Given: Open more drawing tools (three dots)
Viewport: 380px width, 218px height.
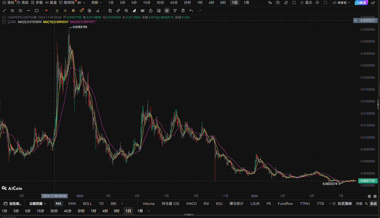Looking at the screenshot, I should 45,11.
